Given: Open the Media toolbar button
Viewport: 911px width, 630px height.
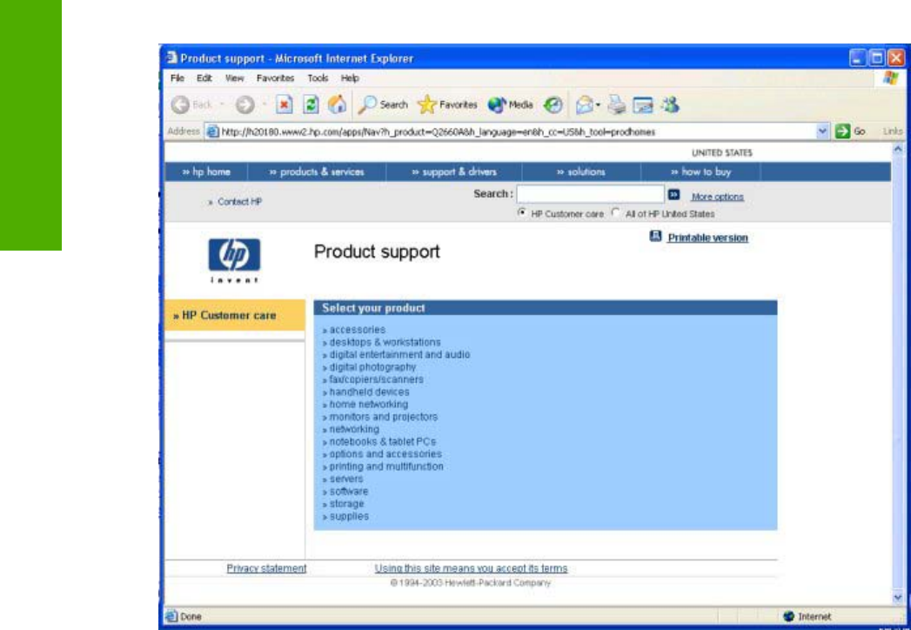Looking at the screenshot, I should [x=510, y=105].
